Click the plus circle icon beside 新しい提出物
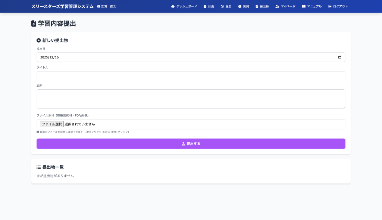The height and width of the screenshot is (220, 382). [38, 40]
